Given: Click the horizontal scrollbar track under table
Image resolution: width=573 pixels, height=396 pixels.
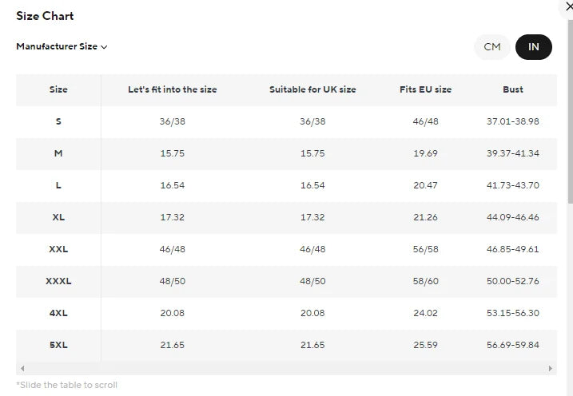Looking at the screenshot, I should pyautogui.click(x=286, y=368).
